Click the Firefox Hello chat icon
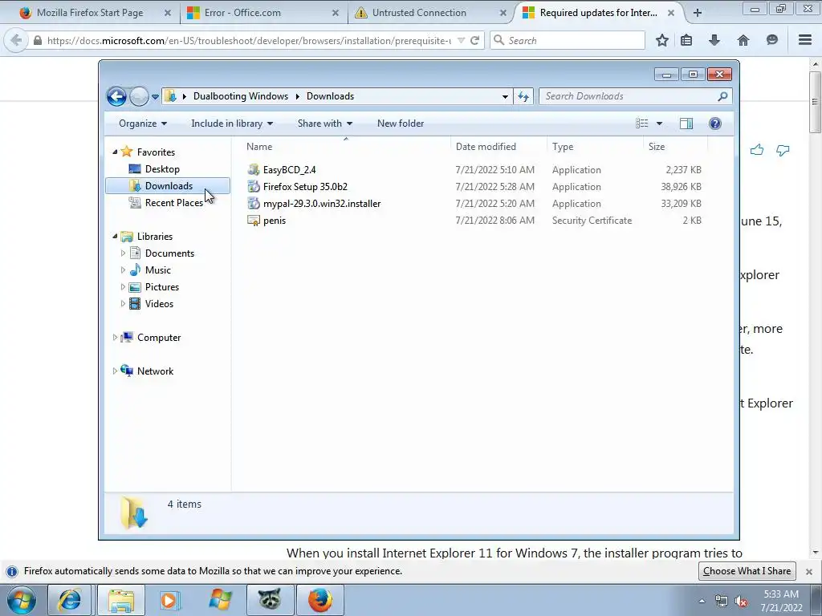 tap(771, 40)
